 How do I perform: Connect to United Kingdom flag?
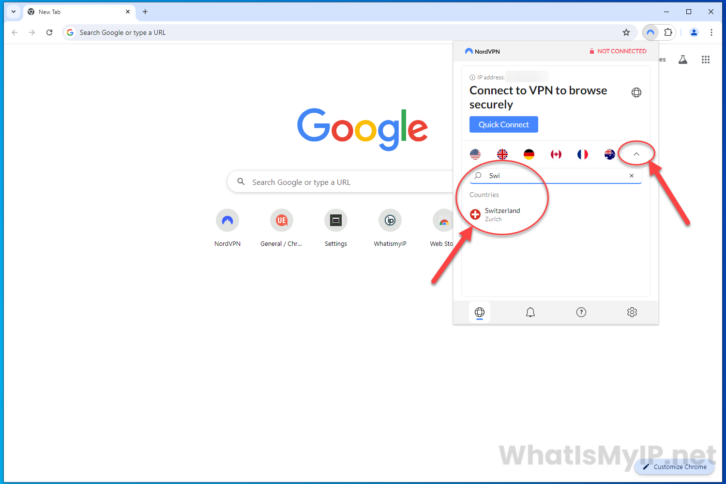(502, 154)
